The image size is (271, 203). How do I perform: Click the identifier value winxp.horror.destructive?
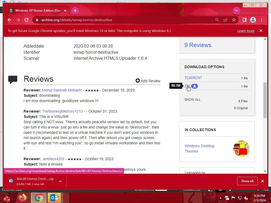[96, 52]
